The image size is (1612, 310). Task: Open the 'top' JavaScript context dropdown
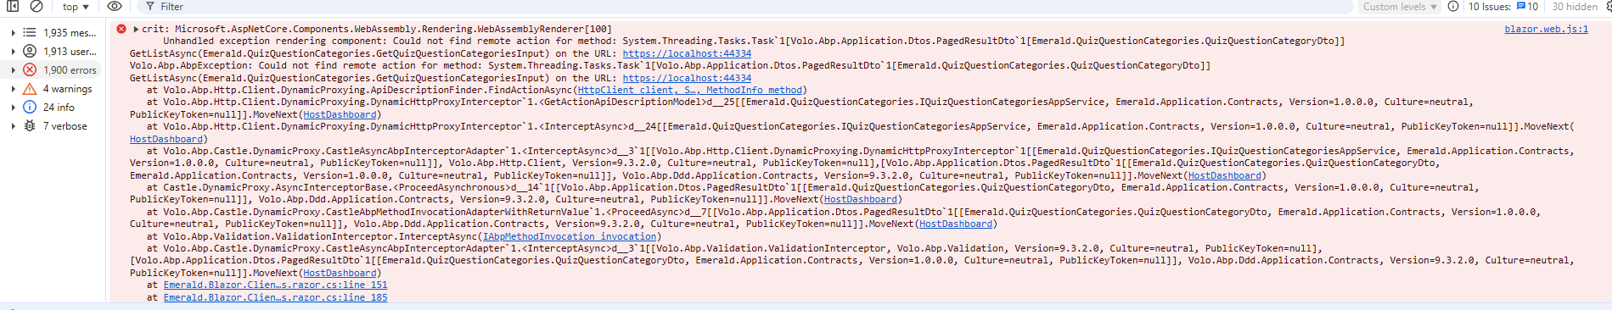click(76, 6)
